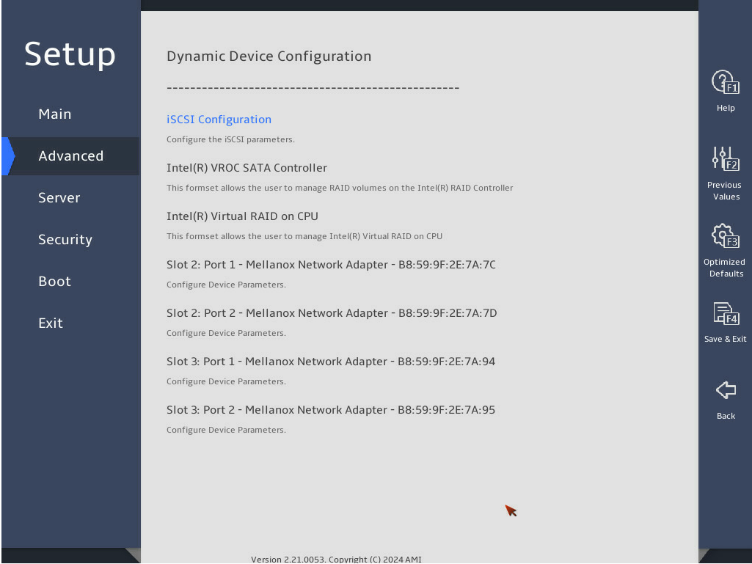The width and height of the screenshot is (752, 564).
Task: Click the F3 Optimized Defaults gear icon
Action: point(725,236)
